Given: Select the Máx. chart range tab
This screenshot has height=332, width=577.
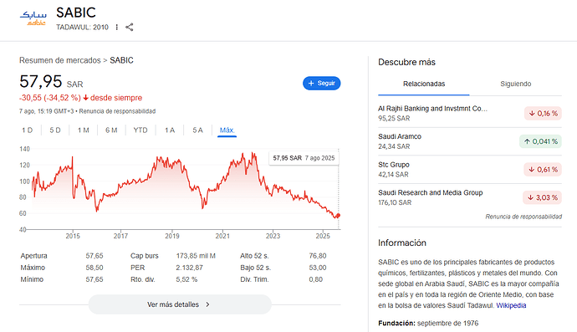Looking at the screenshot, I should 227,130.
